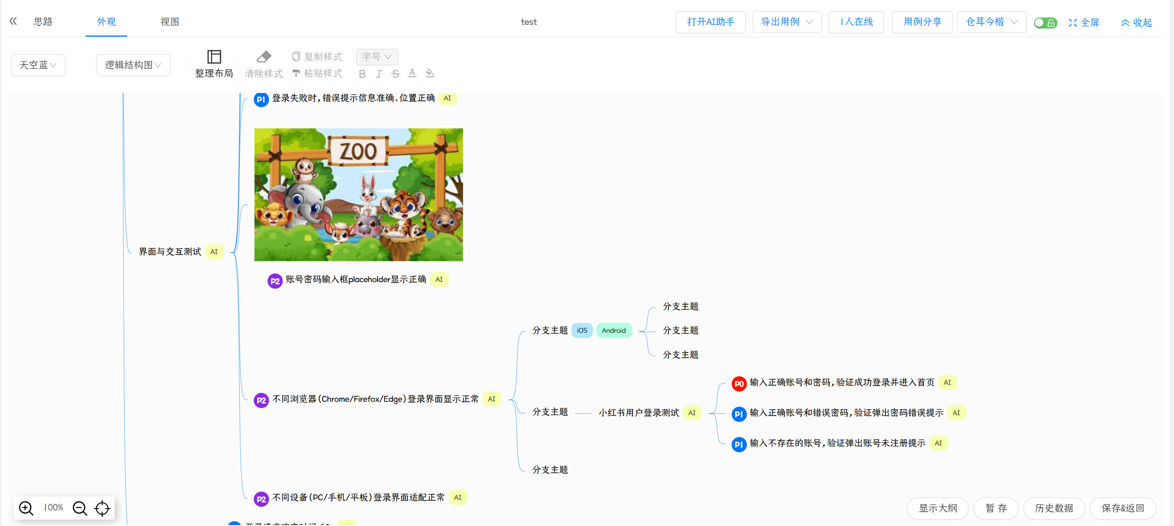Enter fullscreen with 全屏 icon
This screenshot has height=526, width=1174.
[1084, 23]
